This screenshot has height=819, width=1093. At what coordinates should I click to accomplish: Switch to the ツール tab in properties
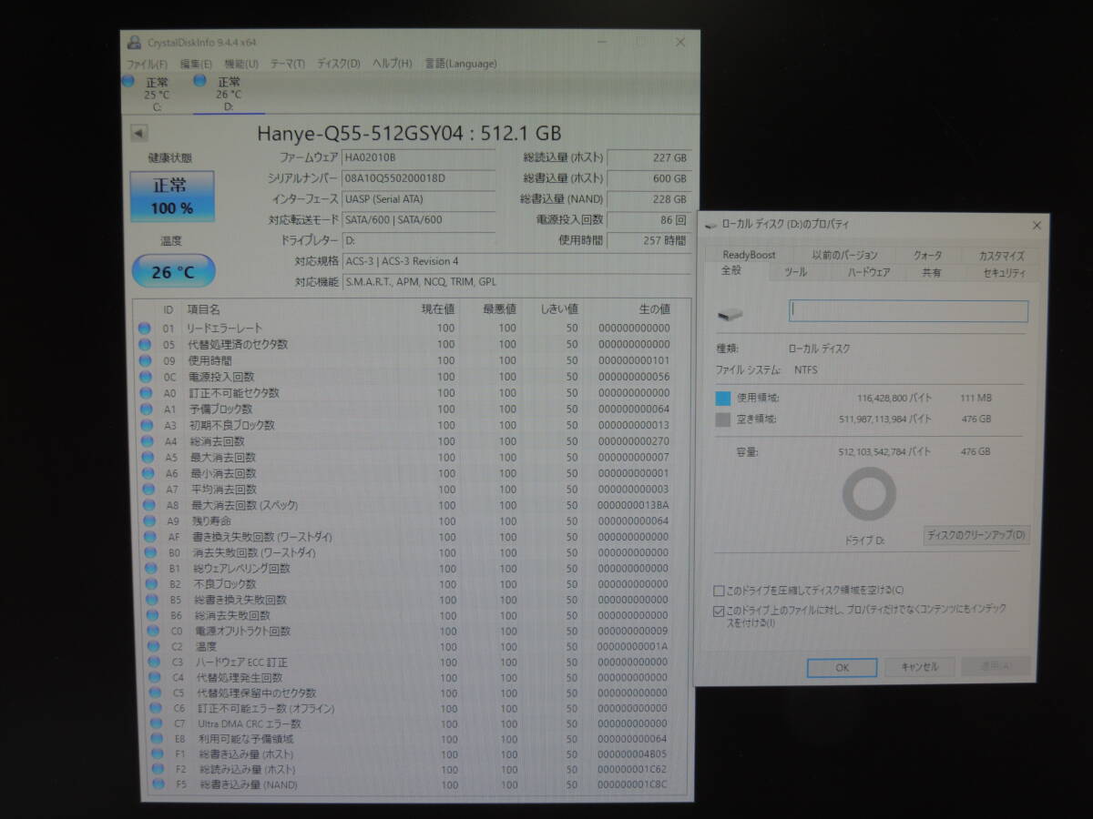(797, 271)
